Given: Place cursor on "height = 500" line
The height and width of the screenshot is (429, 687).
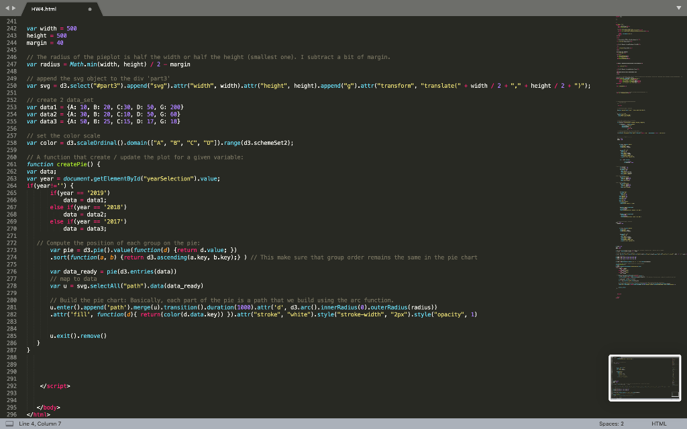Looking at the screenshot, I should 46,36.
